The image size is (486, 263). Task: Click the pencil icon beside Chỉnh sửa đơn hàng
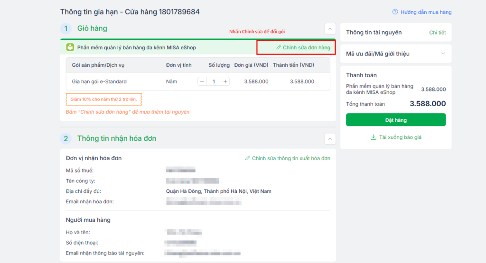(x=278, y=47)
